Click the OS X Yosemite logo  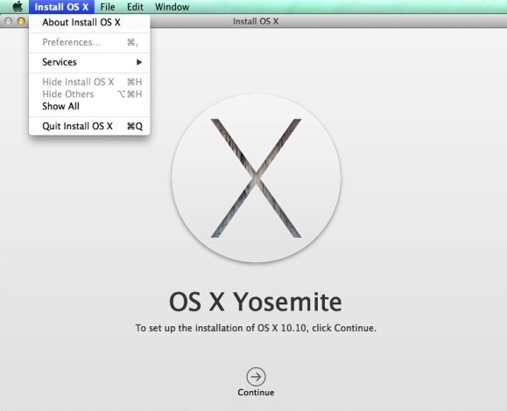tap(256, 178)
